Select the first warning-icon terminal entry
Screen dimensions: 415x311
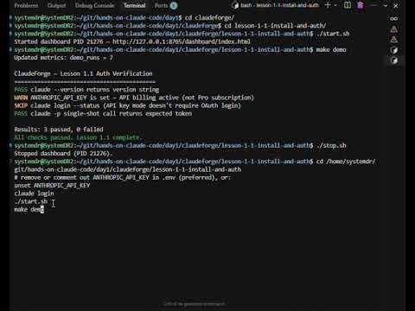click(x=393, y=29)
